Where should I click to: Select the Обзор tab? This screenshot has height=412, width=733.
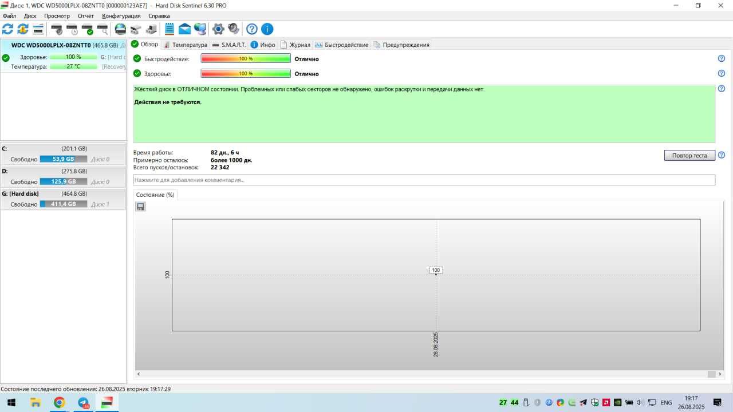pos(144,44)
